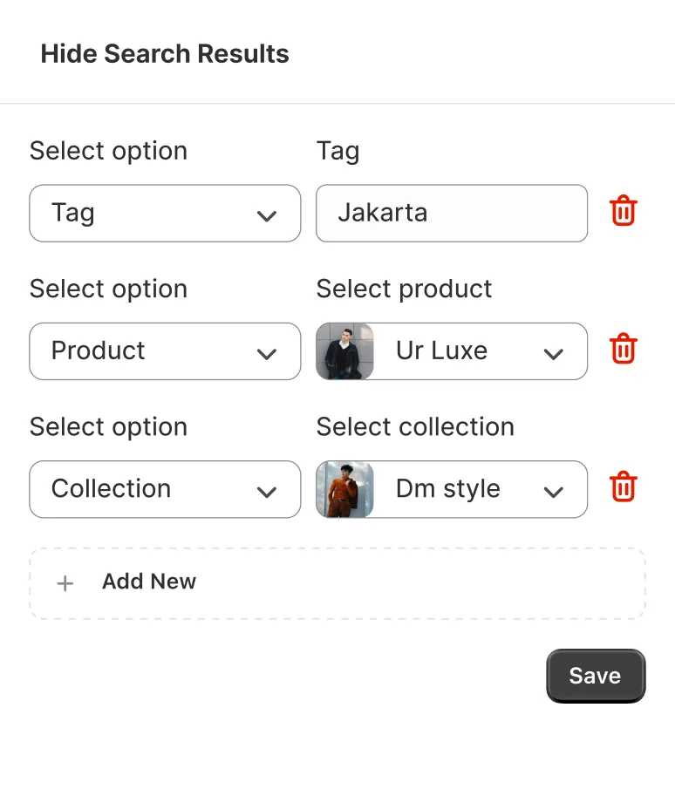The width and height of the screenshot is (675, 803).
Task: Remove the Ur Luxe product row
Action: point(623,350)
